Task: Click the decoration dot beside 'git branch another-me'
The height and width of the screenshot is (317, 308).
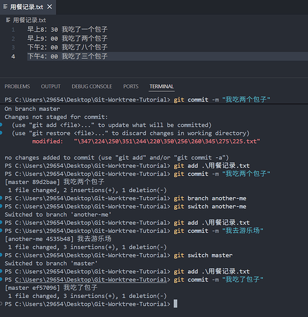Action: [x=1, y=198]
